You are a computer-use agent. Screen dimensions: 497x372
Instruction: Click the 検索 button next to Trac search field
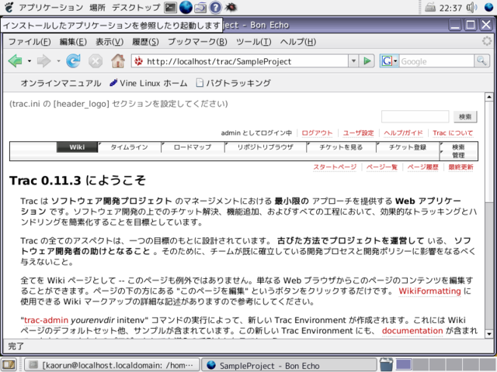click(x=465, y=117)
